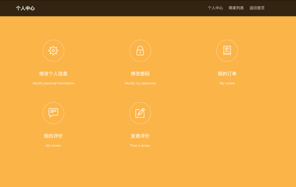This screenshot has width=296, height=187.
Task: Open the 我的订单 heading
Action: pos(227,74)
